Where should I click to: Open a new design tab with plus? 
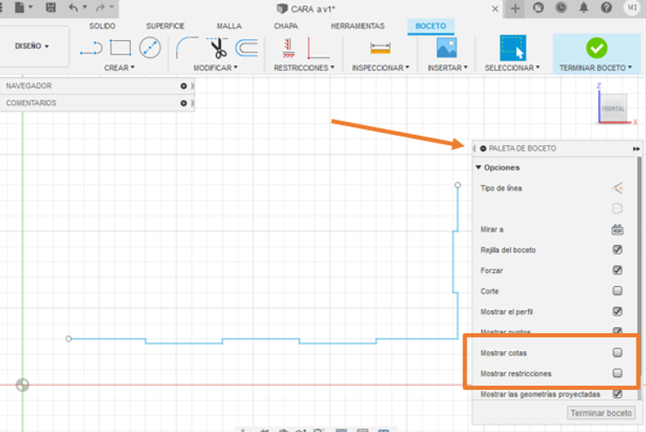(x=515, y=9)
